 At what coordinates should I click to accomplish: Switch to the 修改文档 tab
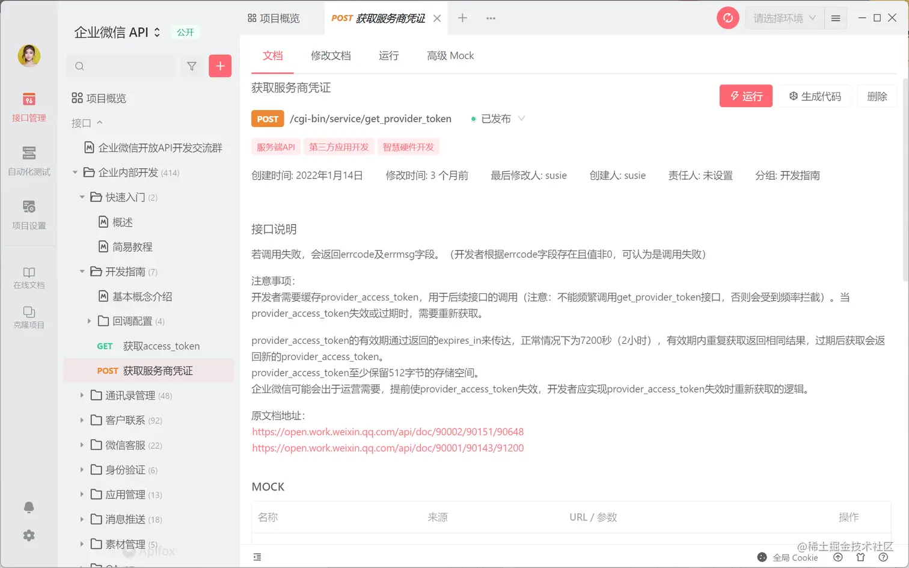tap(331, 55)
